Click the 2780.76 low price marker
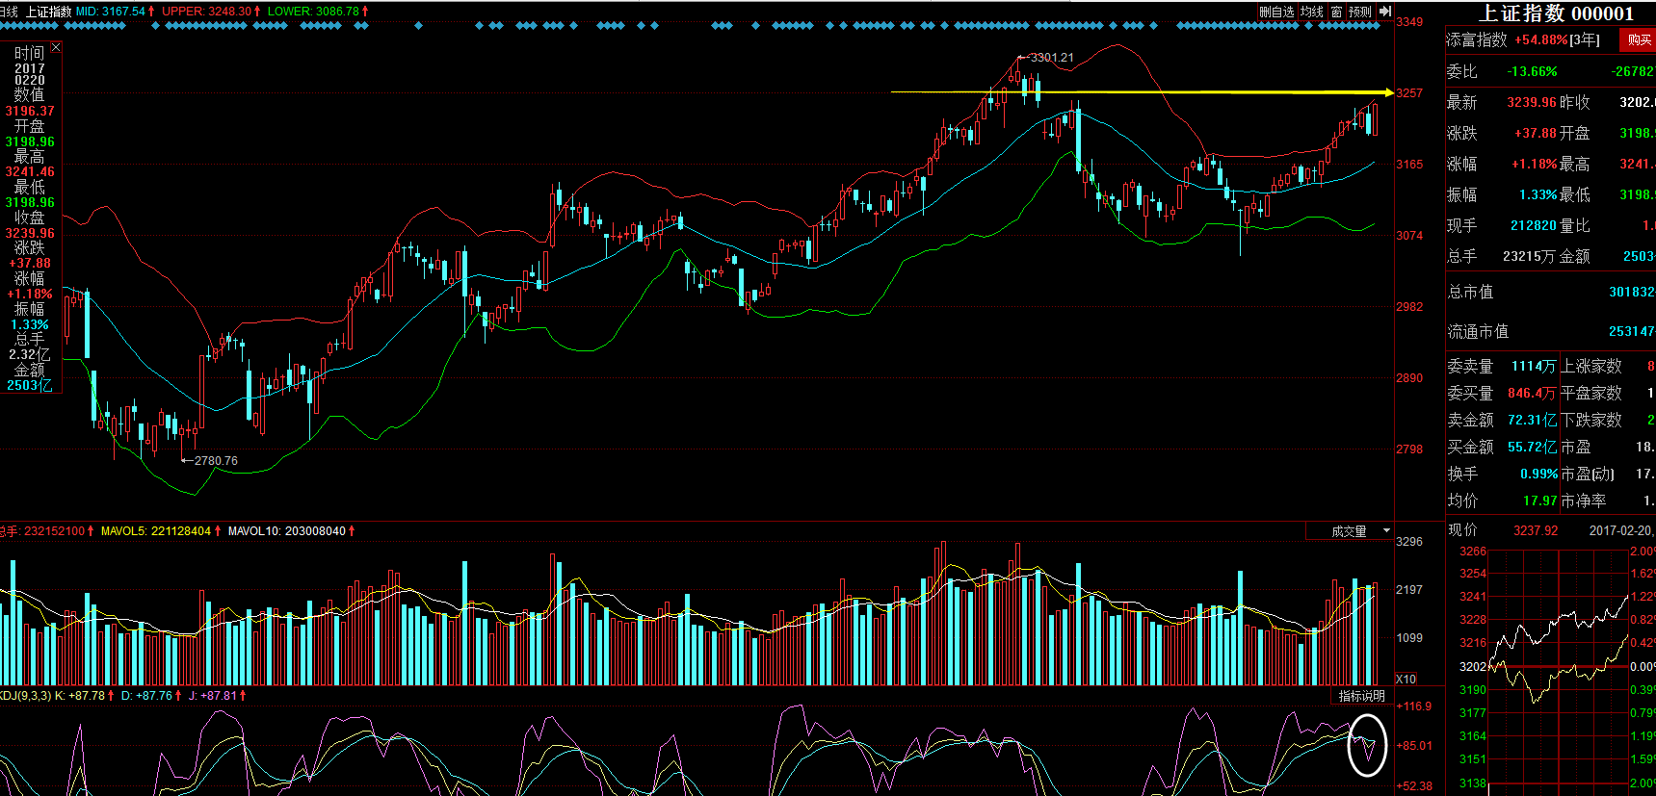This screenshot has width=1656, height=796. (x=216, y=461)
